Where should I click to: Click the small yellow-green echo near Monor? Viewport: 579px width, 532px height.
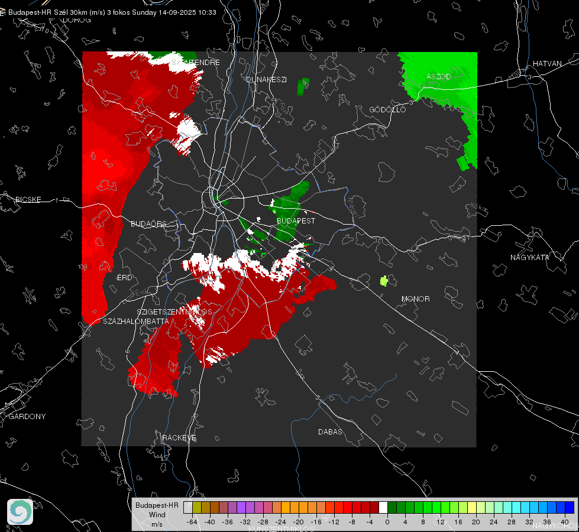[x=384, y=281]
